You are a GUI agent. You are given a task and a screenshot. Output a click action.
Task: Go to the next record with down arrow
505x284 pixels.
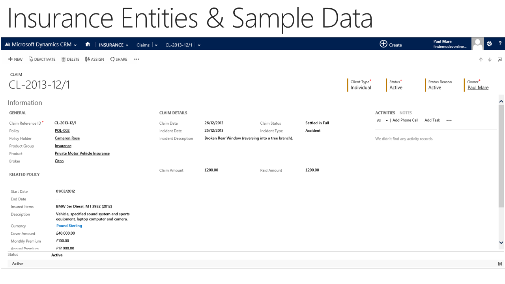click(x=490, y=60)
